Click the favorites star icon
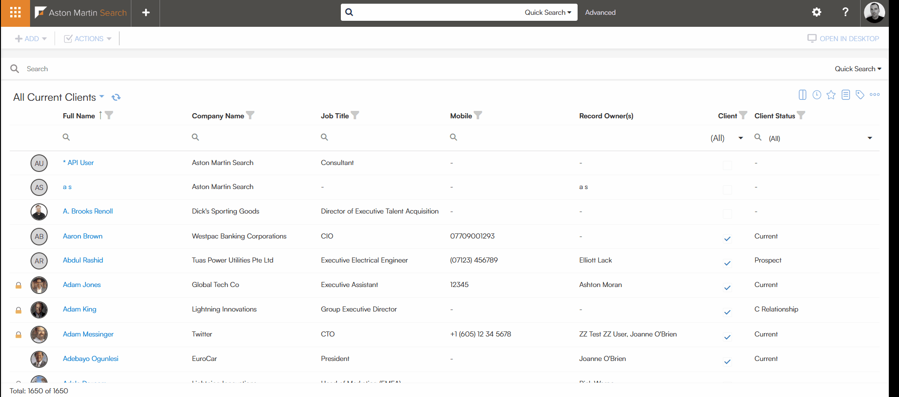Viewport: 899px width, 397px height. (x=831, y=95)
